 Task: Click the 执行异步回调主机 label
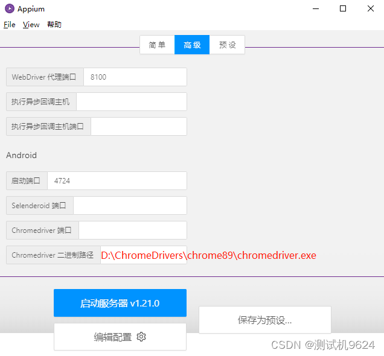click(40, 102)
